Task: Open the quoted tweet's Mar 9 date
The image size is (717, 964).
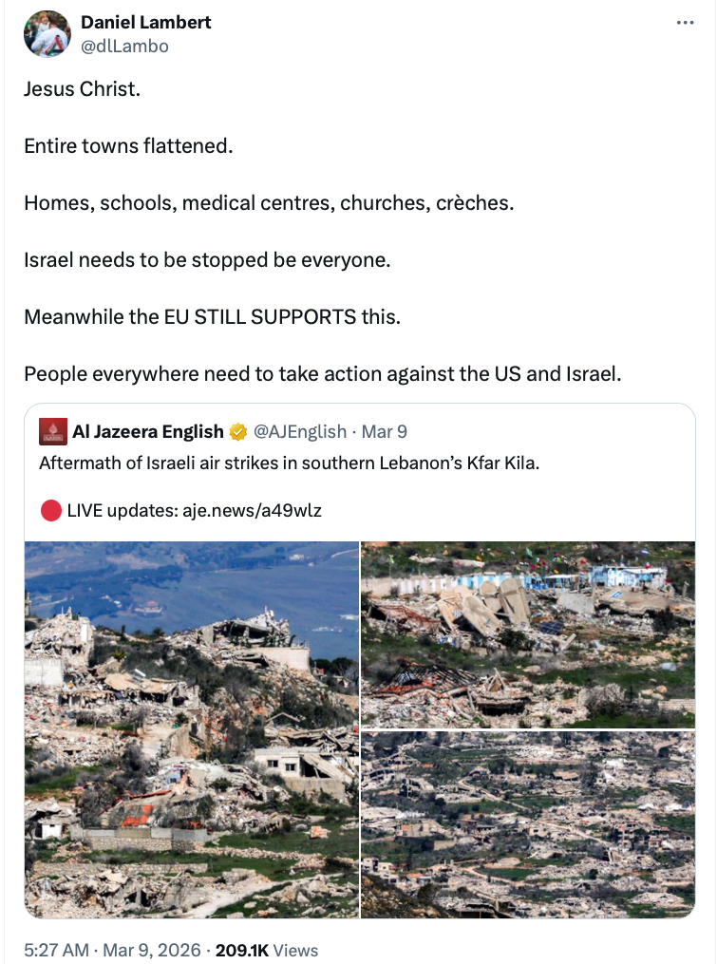Action: point(385,432)
